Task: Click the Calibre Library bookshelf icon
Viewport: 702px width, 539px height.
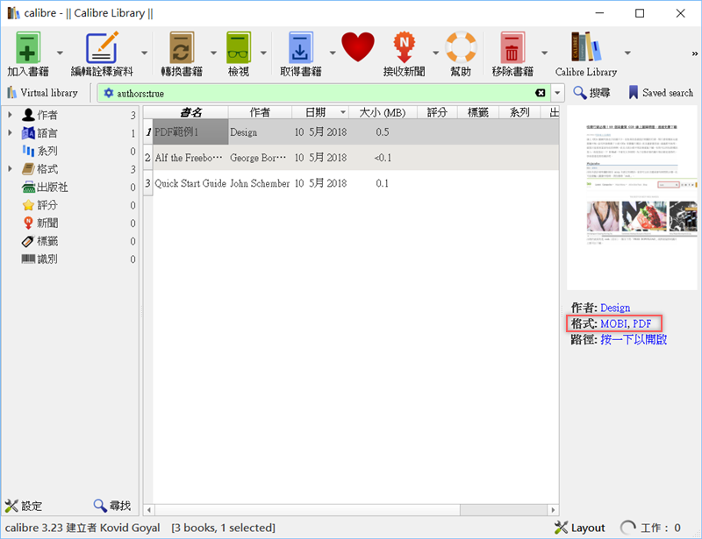Action: 585,47
